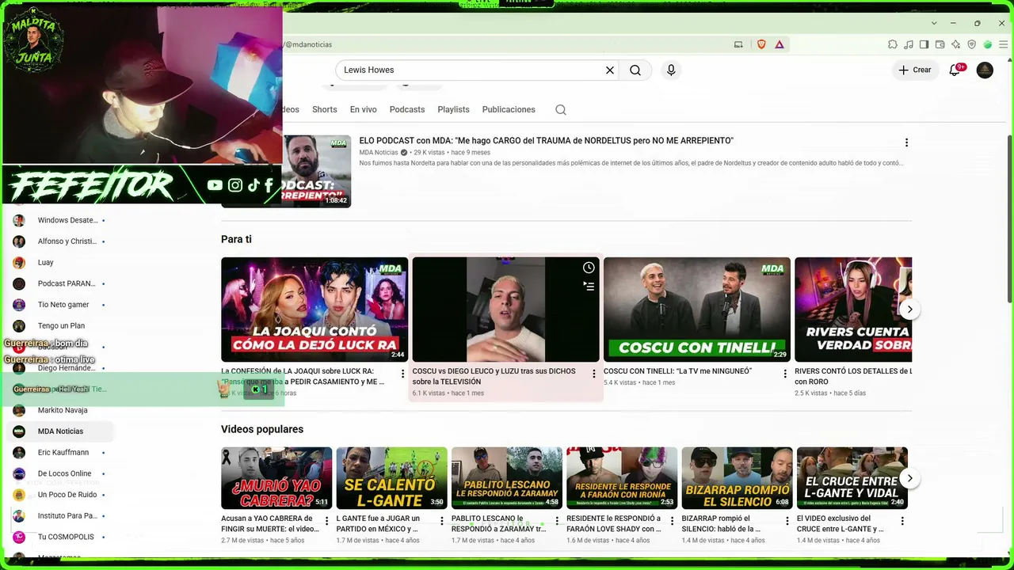Open Tengo un Plan subscription
The width and height of the screenshot is (1014, 570).
[x=60, y=325]
